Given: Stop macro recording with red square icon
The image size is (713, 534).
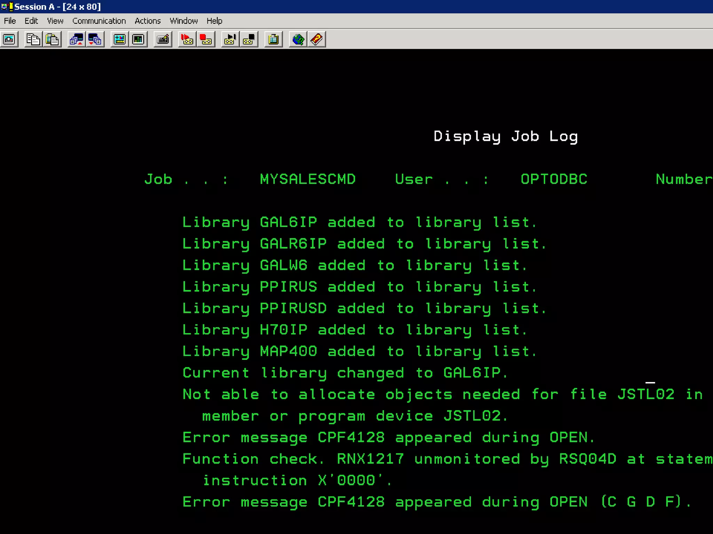Looking at the screenshot, I should click(x=206, y=39).
